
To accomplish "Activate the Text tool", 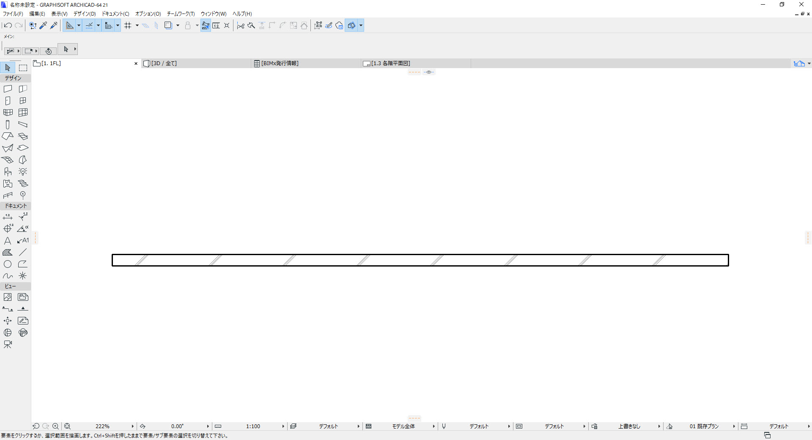I will (x=8, y=241).
